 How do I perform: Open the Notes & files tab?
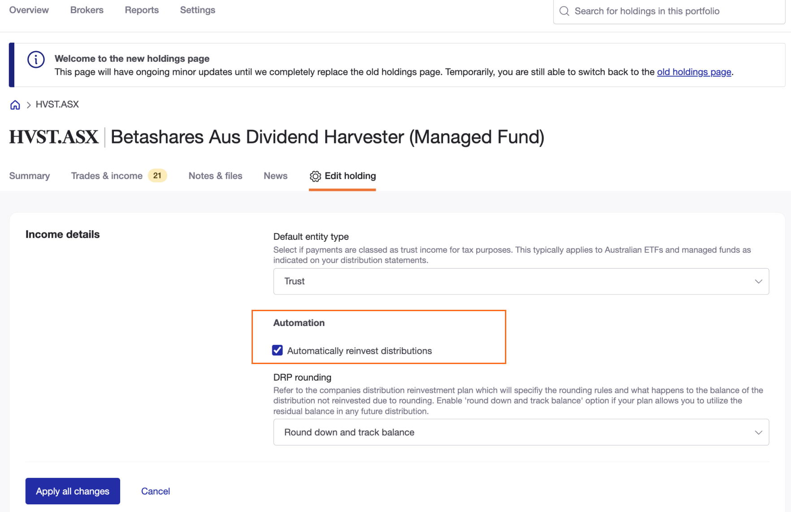click(215, 176)
